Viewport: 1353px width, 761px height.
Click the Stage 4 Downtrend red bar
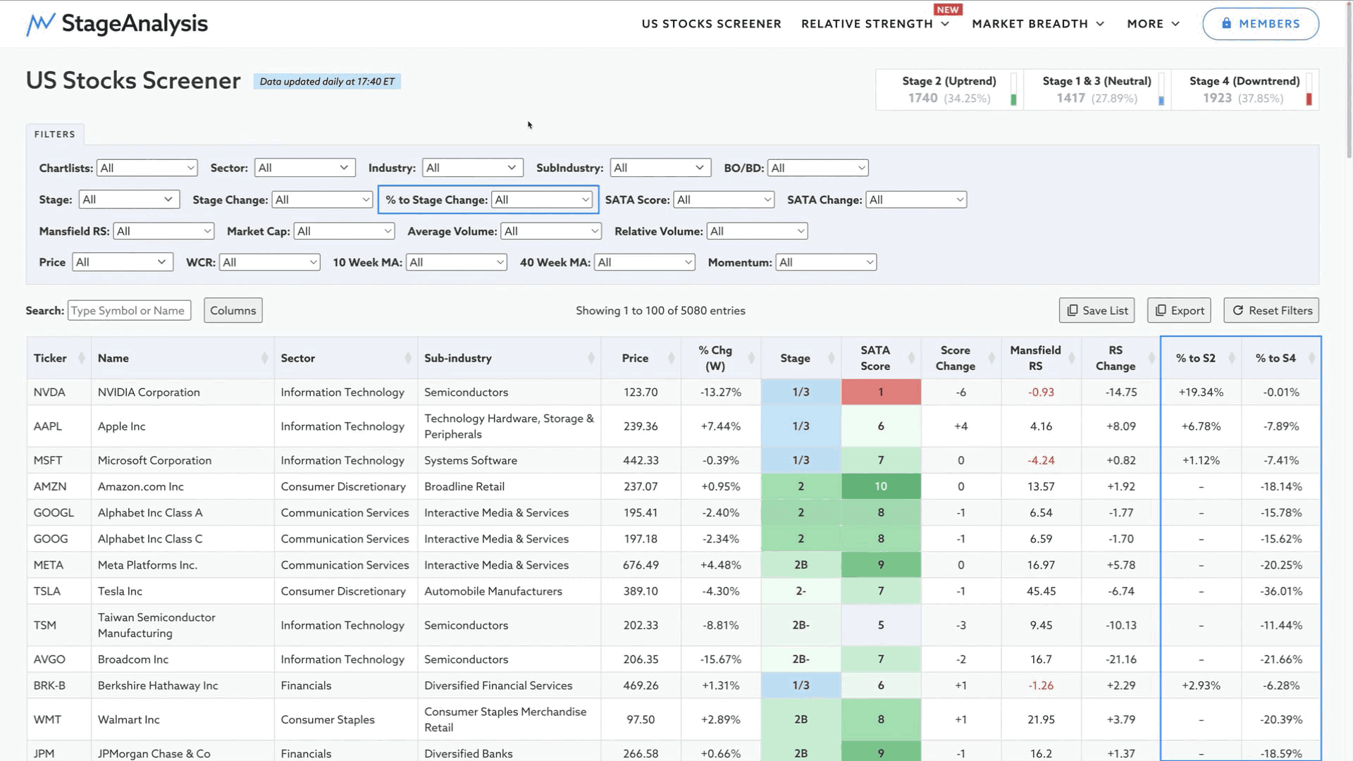[x=1309, y=99]
